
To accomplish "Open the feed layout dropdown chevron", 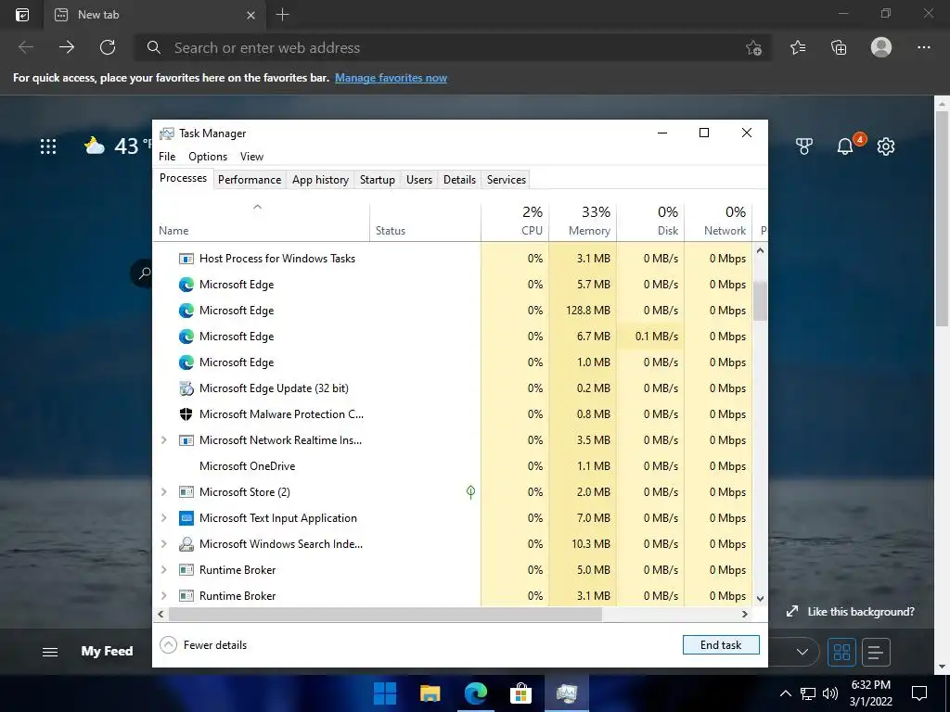I will click(x=802, y=652).
